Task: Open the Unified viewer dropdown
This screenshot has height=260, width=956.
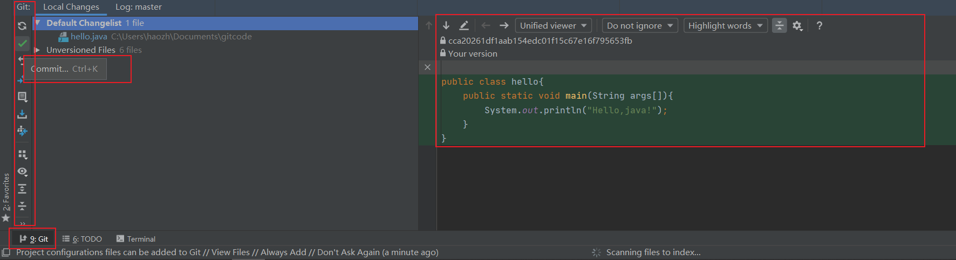Action: 553,25
